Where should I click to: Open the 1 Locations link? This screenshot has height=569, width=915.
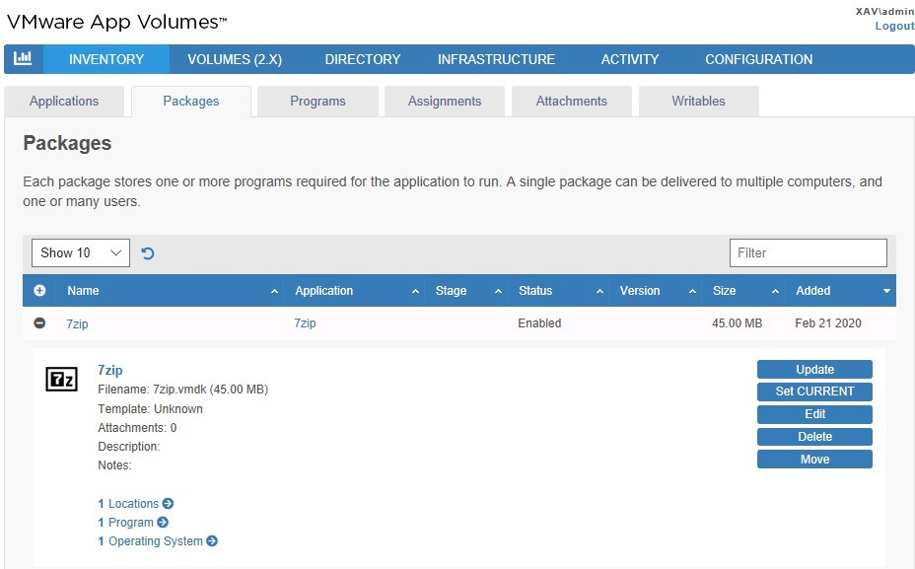(128, 504)
